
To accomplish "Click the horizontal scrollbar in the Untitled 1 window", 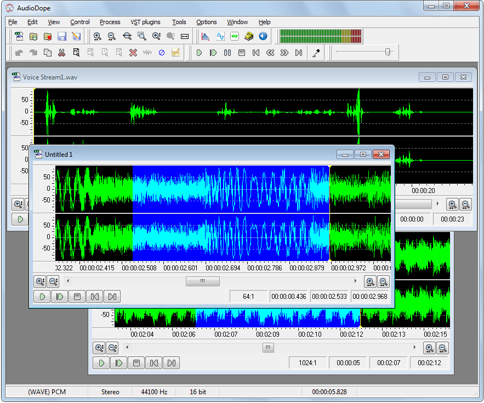I will (203, 281).
